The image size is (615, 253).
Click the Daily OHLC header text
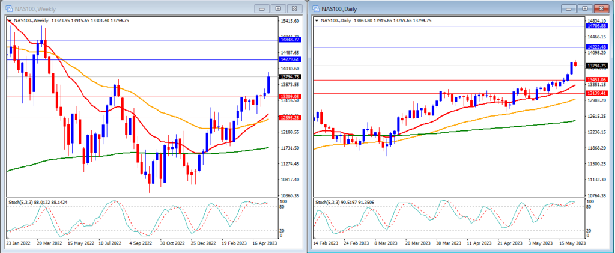[376, 21]
